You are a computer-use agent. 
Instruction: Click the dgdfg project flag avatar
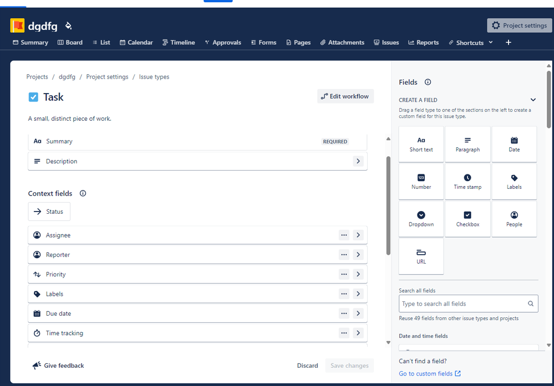click(17, 25)
